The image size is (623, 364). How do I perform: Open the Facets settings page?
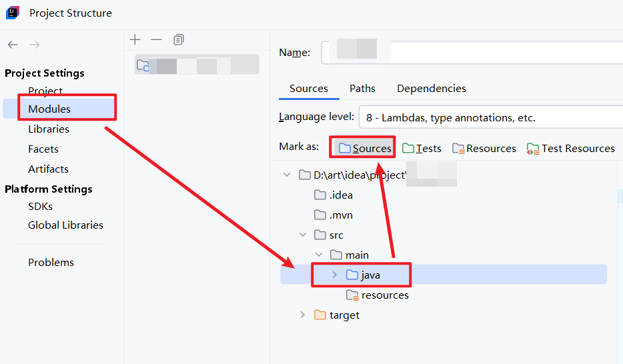pyautogui.click(x=43, y=149)
